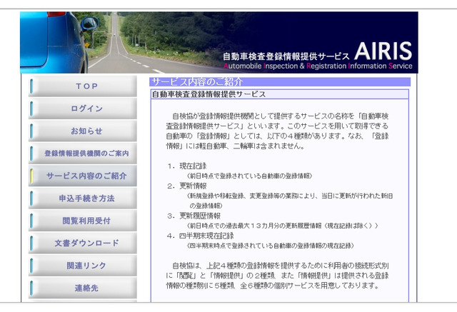This screenshot has width=457, height=312.
Task: Select サービス内容のご紹介 in sidebar
Action: (x=83, y=176)
